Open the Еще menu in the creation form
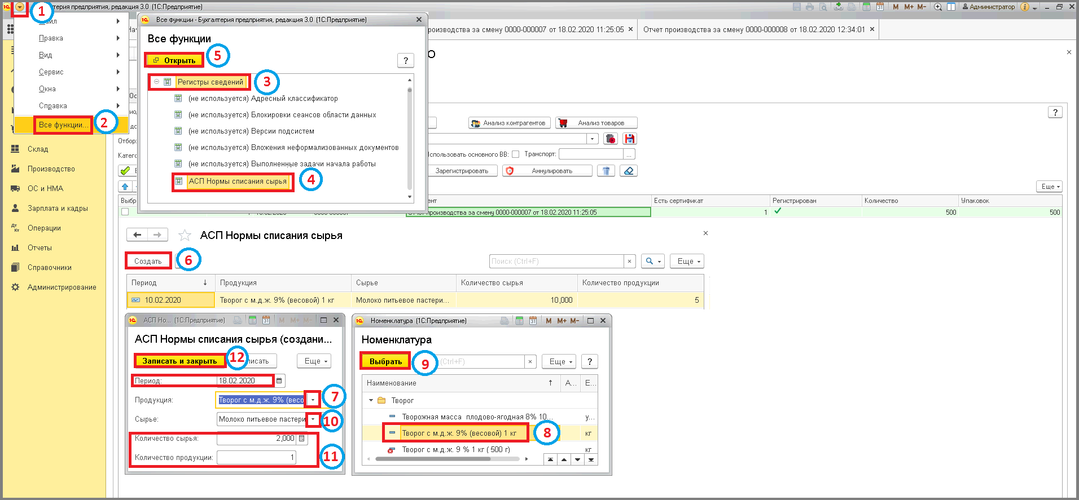 pos(314,361)
